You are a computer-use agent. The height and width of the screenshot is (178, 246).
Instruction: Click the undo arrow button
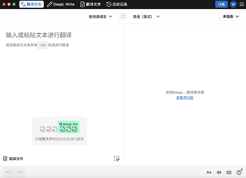[9, 172]
